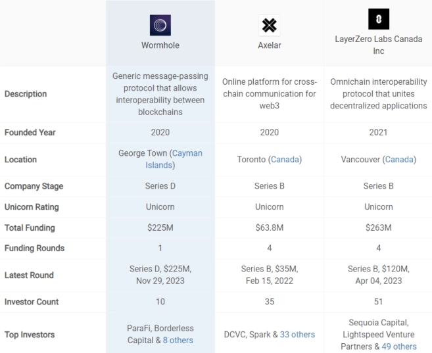The width and height of the screenshot is (432, 353).
Task: Open LayerZero's Canada location link
Action: tap(399, 160)
